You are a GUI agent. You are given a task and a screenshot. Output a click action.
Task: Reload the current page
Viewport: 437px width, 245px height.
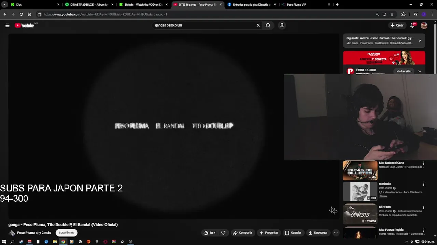pos(21,14)
